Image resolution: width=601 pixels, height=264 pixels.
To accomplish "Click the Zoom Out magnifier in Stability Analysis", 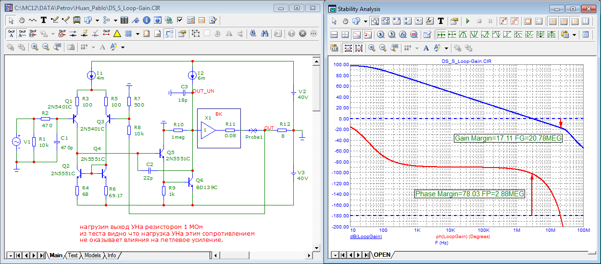I will pos(383,48).
